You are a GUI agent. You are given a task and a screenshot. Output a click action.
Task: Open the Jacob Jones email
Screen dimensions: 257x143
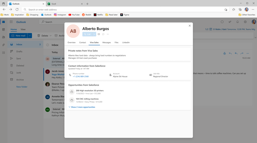(54, 74)
